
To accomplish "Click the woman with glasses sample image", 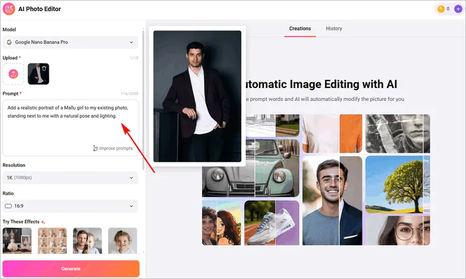I will click(x=398, y=231).
